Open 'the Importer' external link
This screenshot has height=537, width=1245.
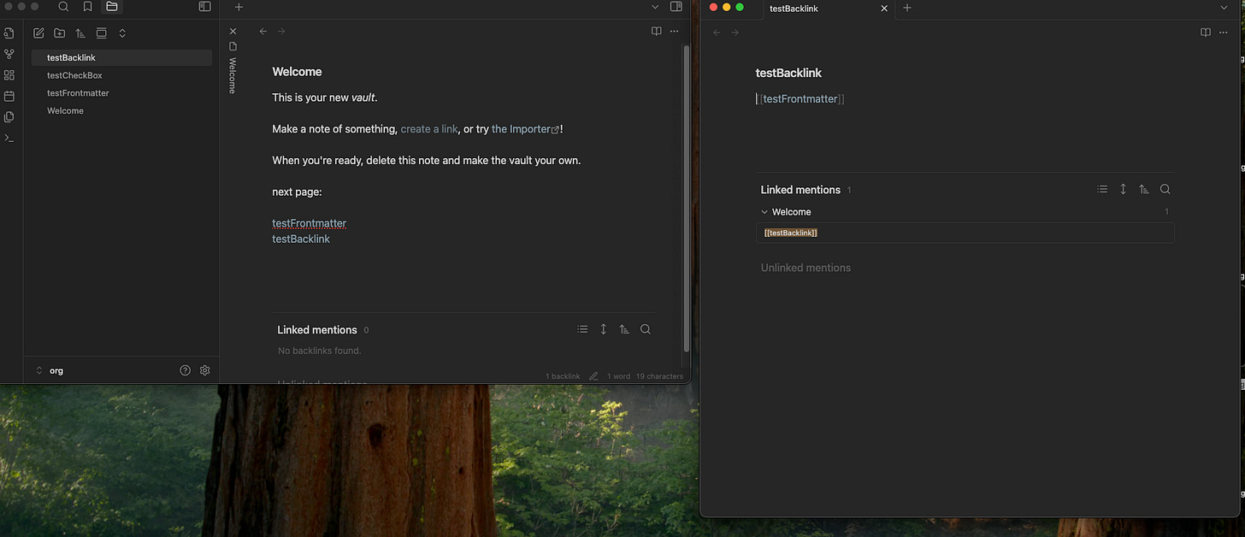coord(526,129)
